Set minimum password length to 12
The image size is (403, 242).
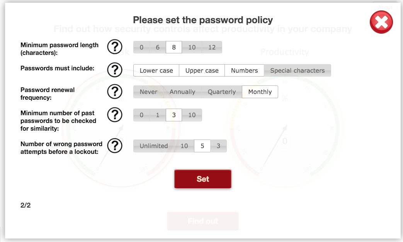coord(212,47)
